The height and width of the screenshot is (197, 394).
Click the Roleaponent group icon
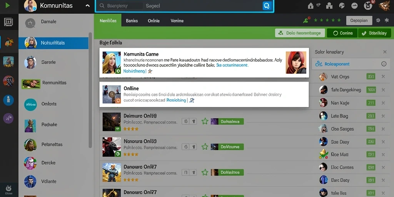click(x=319, y=64)
